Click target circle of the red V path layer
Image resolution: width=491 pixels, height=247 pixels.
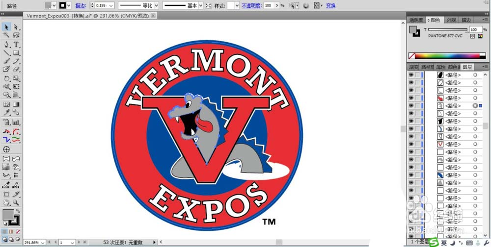(x=475, y=145)
